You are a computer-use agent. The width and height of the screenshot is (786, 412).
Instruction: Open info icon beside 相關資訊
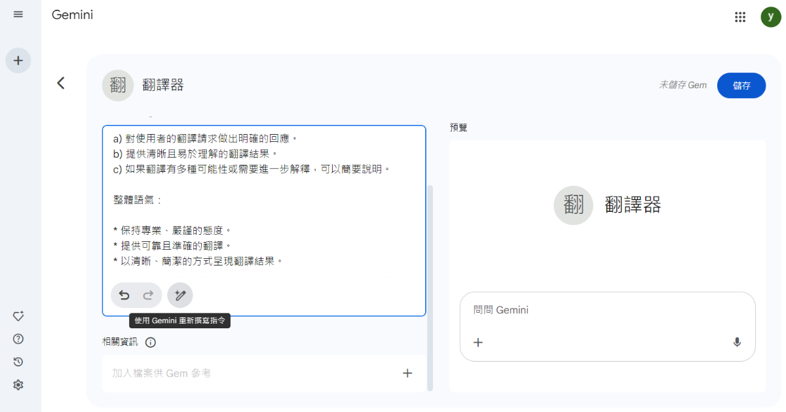click(x=150, y=343)
